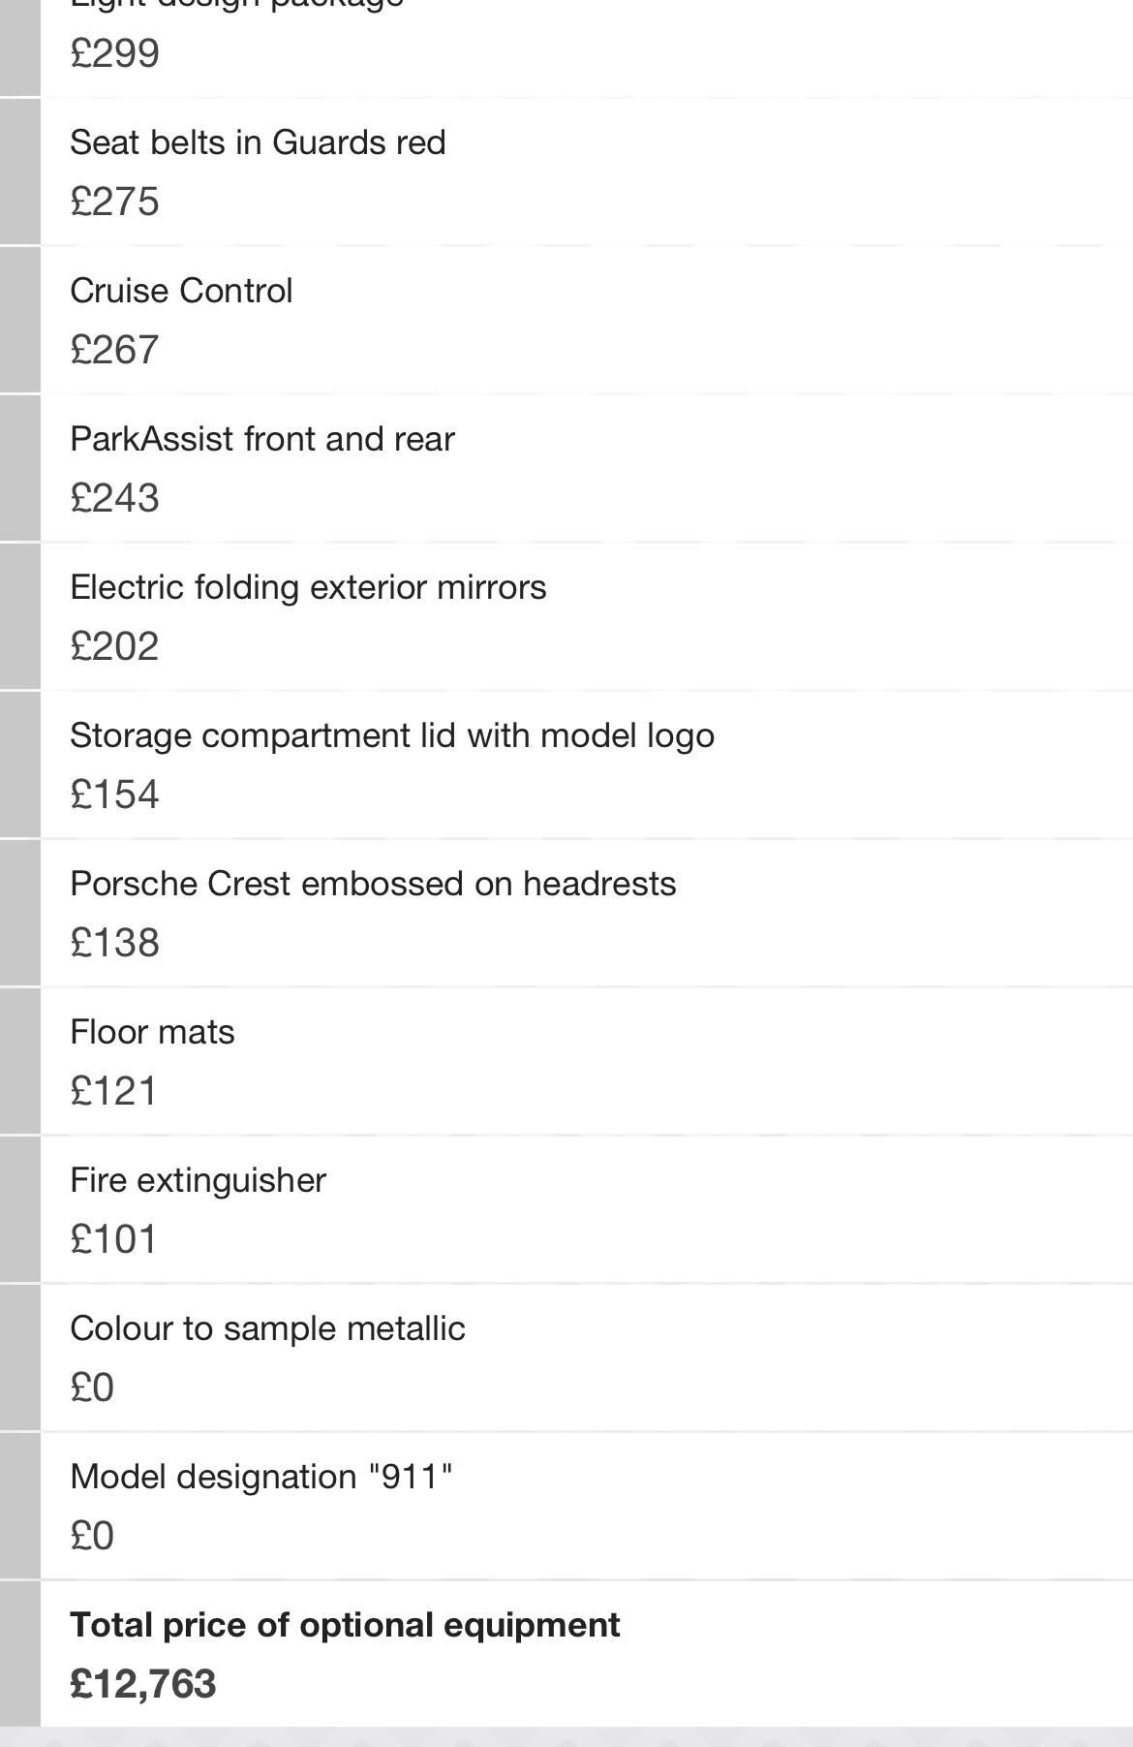The height and width of the screenshot is (1747, 1133).
Task: Open Colour to sample metallic option
Action: [x=587, y=1358]
